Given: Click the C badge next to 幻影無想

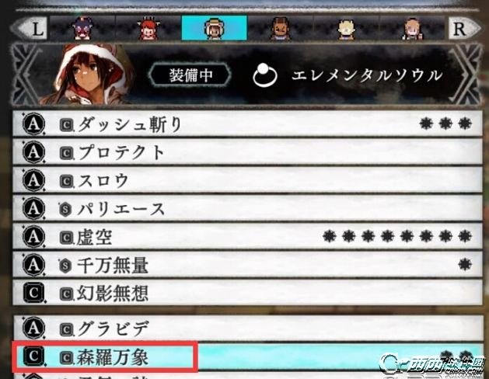Looking at the screenshot, I should (33, 293).
